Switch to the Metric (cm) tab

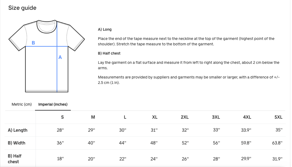click(22, 104)
